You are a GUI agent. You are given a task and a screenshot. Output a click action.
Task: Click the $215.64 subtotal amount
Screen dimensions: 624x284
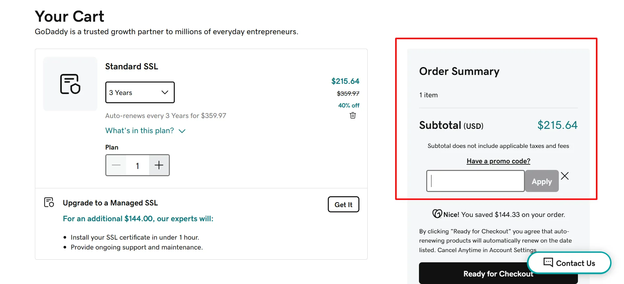[x=557, y=125]
